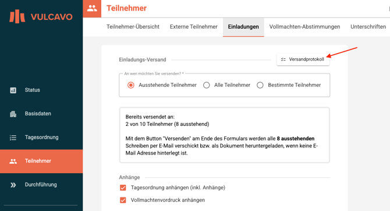Click the participants header icon
390x211 pixels.
tap(92, 9)
